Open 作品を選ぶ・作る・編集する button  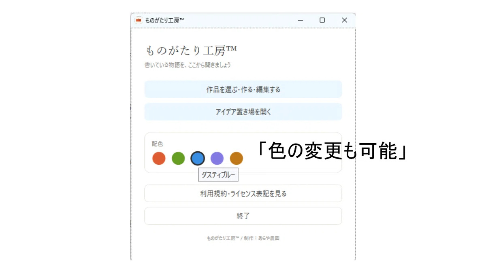point(243,89)
